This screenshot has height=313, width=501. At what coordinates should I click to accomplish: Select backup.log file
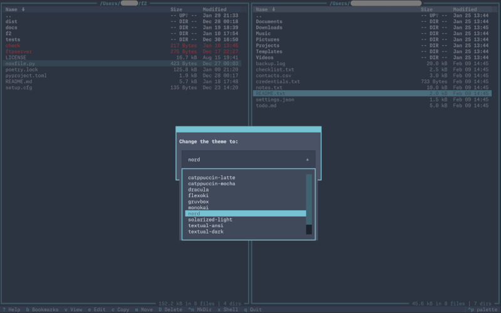[372, 64]
